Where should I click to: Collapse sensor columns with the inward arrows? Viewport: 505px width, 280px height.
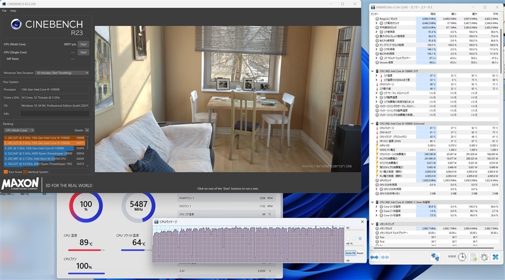[385, 257]
